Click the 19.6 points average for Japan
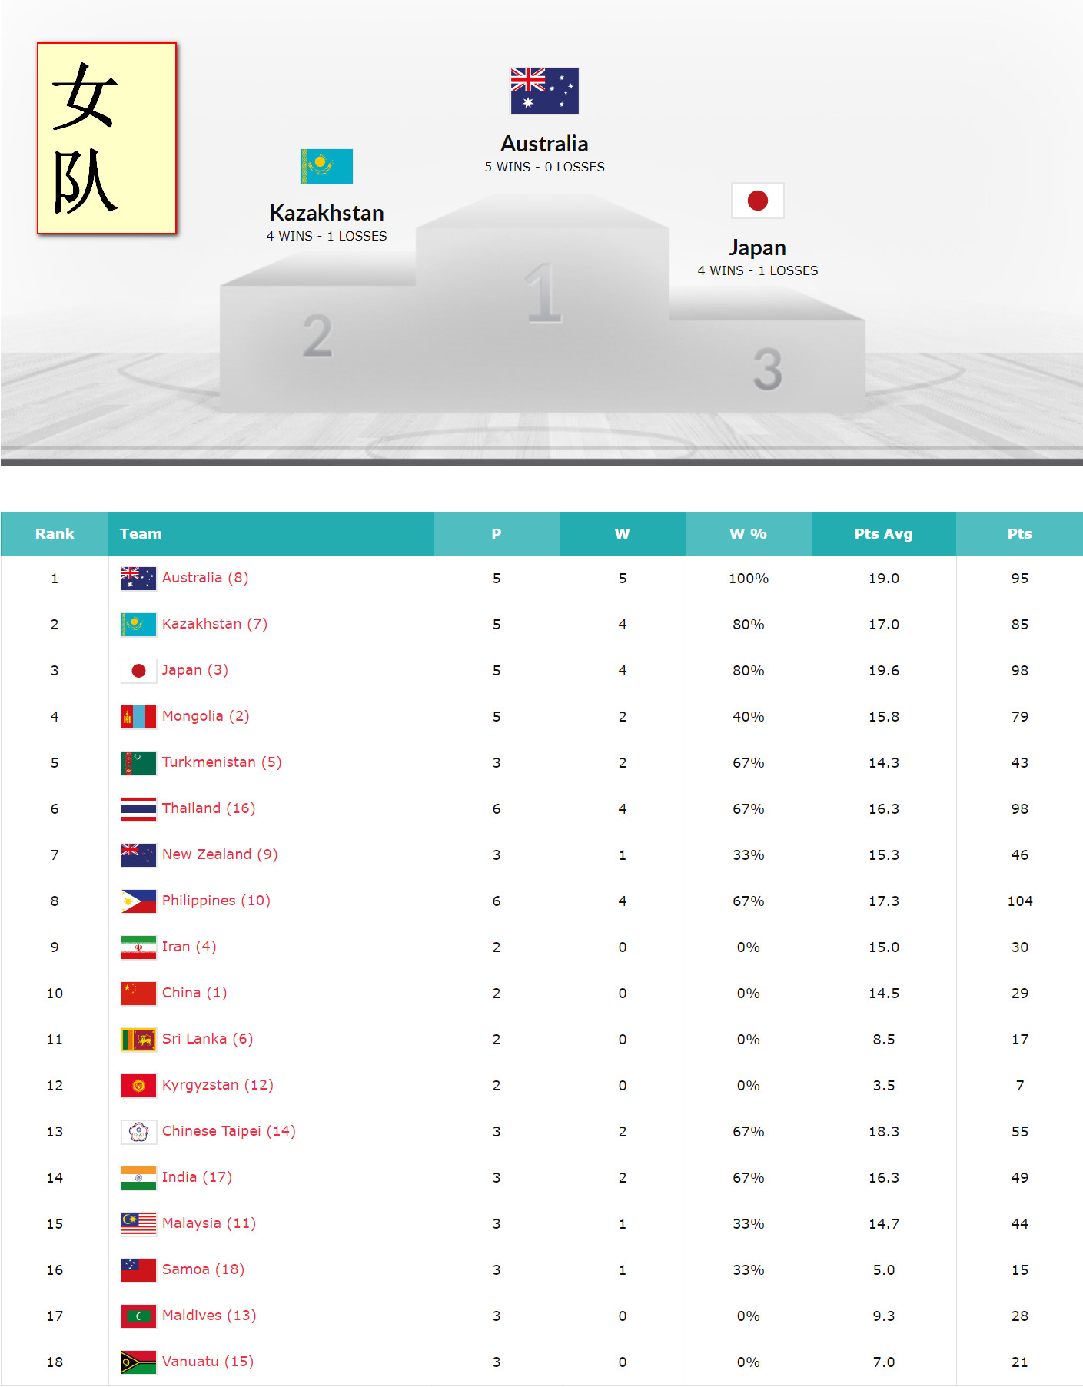 tap(884, 670)
